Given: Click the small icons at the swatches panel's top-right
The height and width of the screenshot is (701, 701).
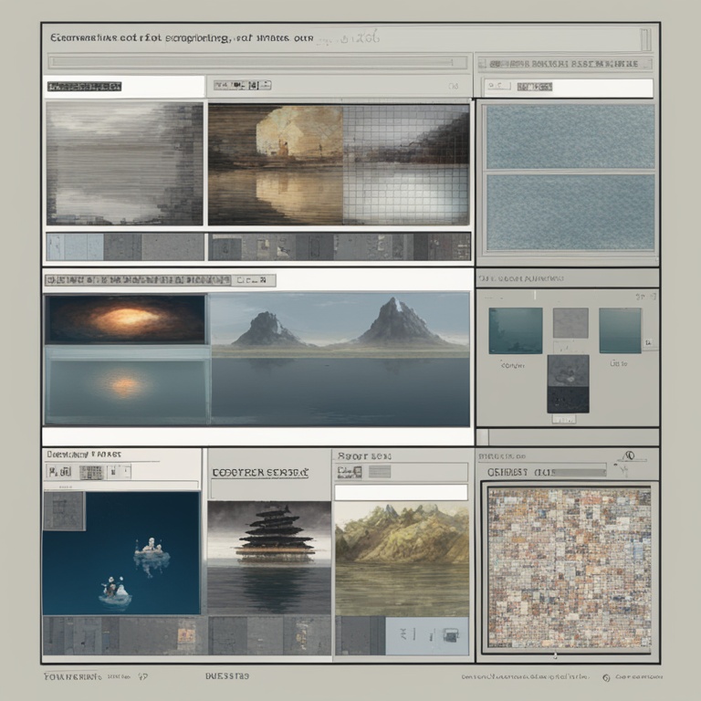Looking at the screenshot, I should point(646,297).
